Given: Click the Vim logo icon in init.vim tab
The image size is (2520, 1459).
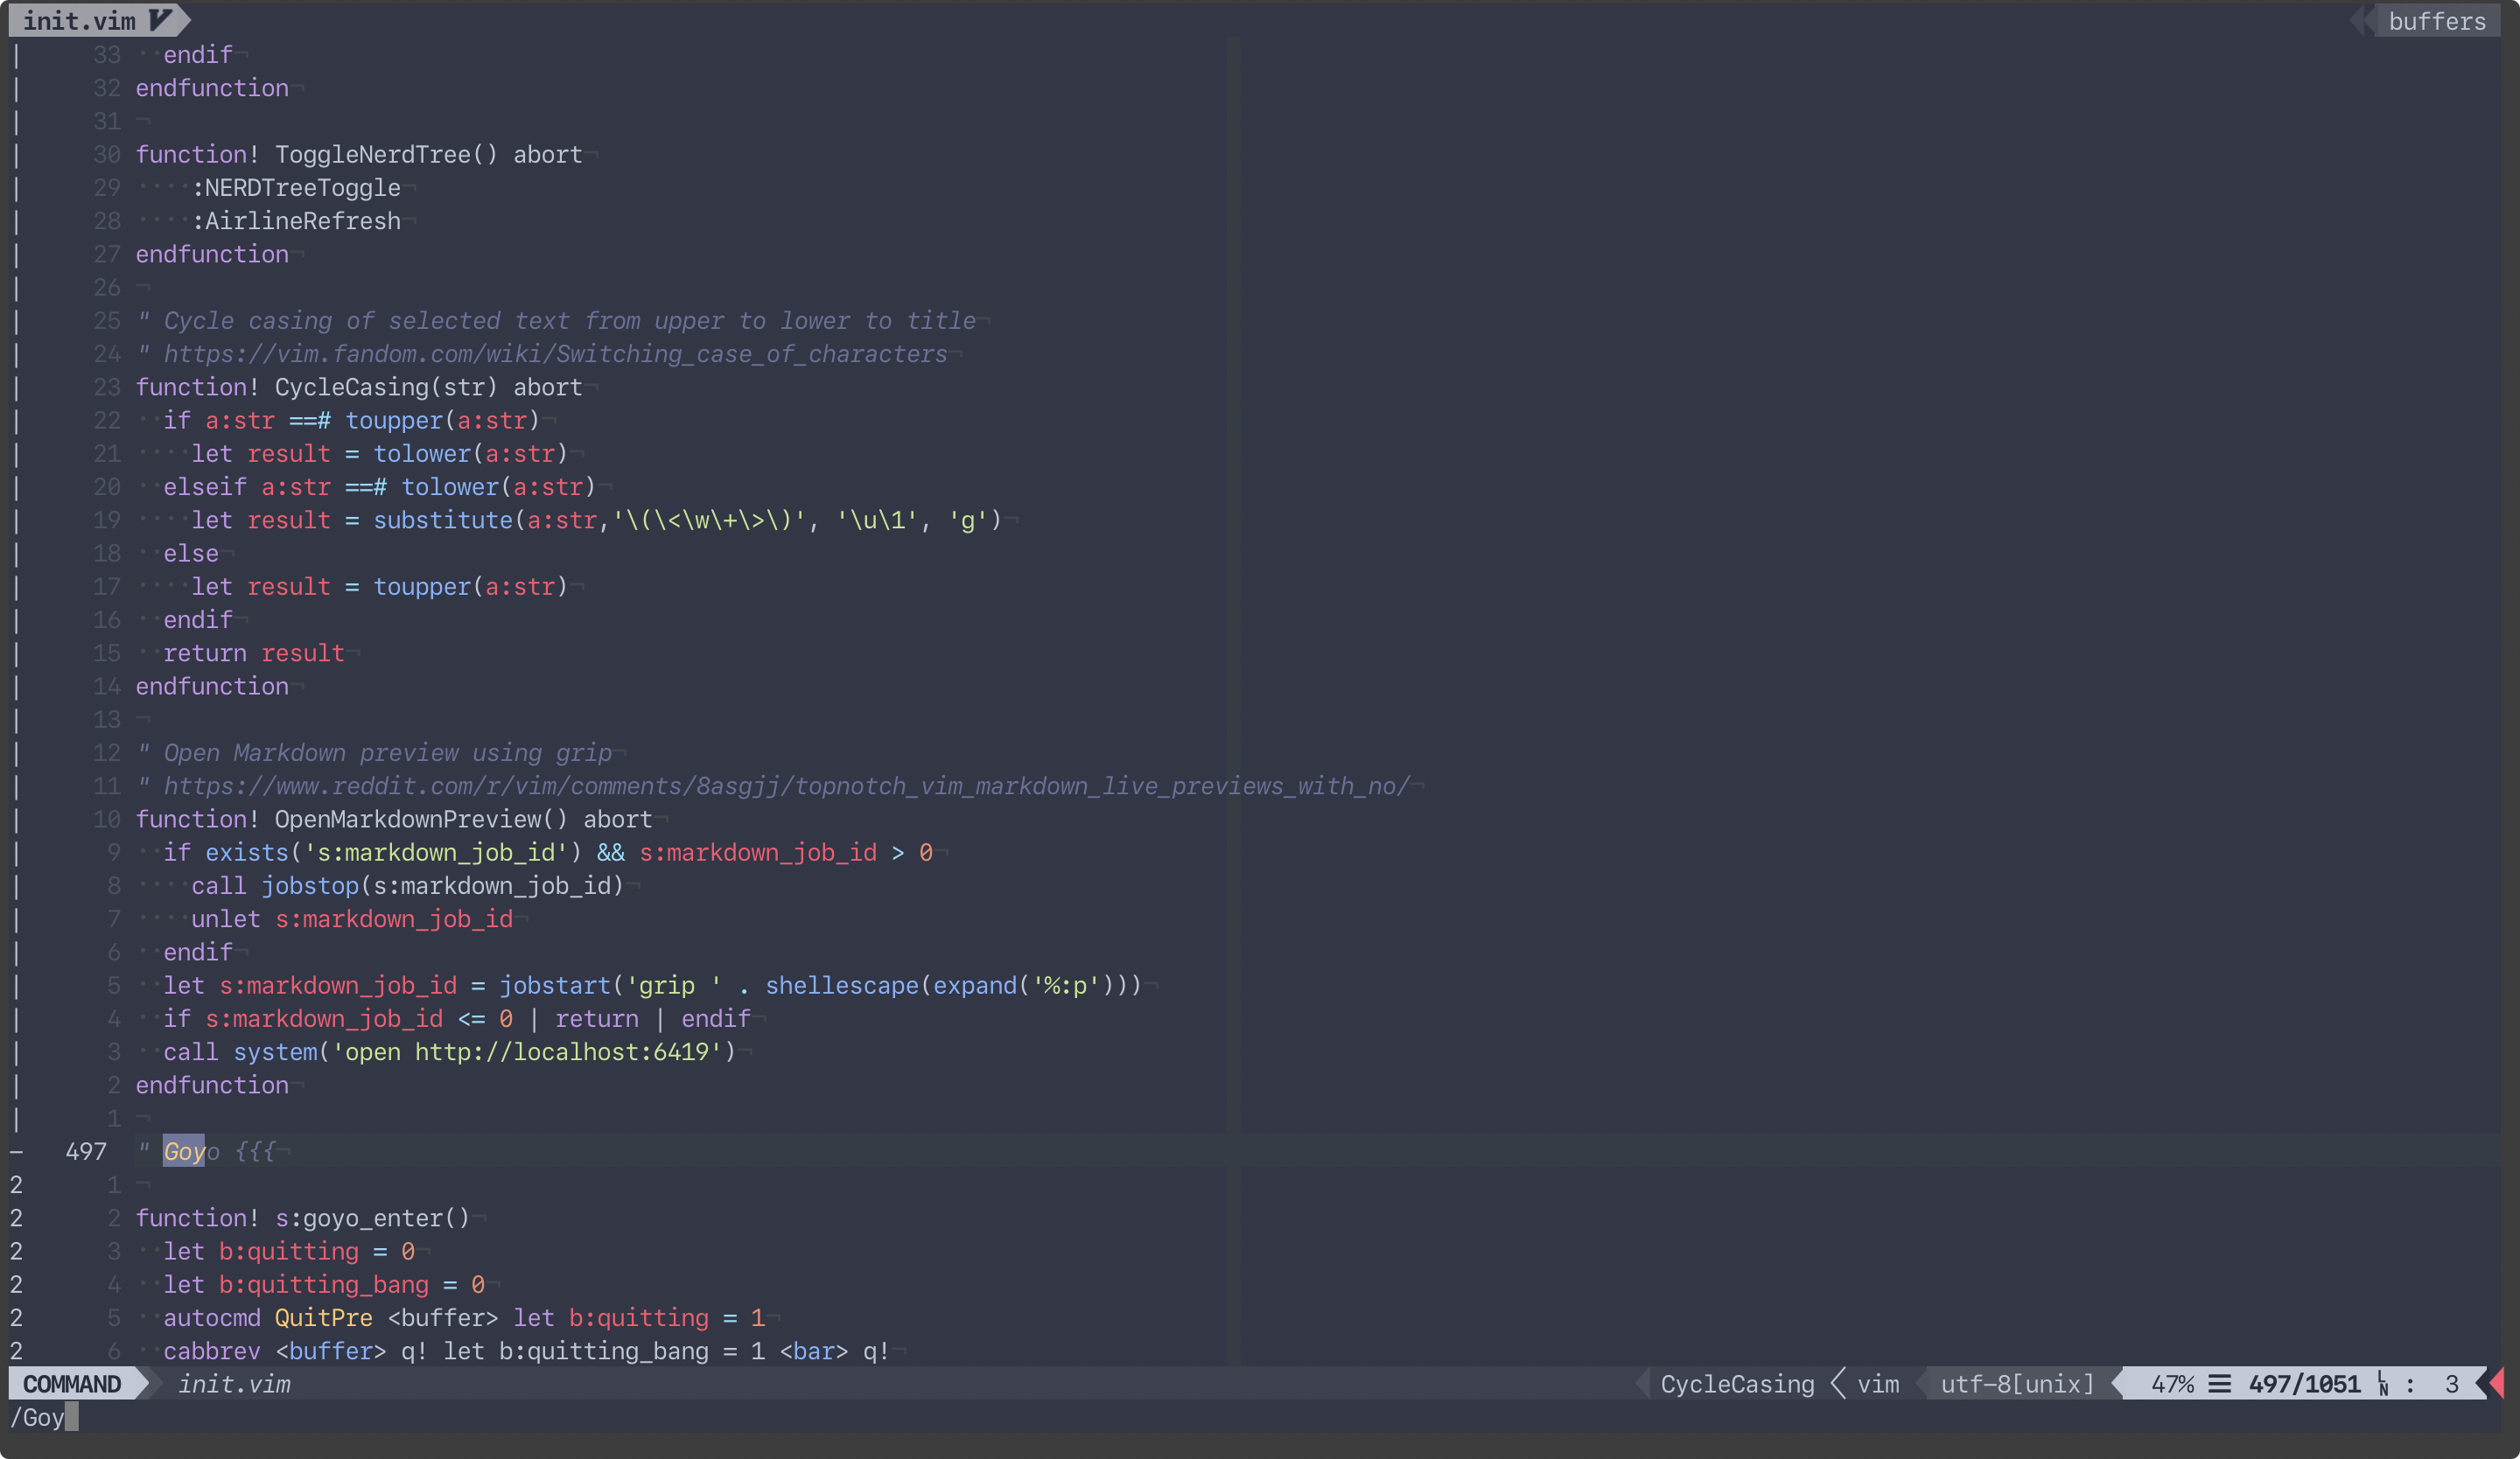Looking at the screenshot, I should pyautogui.click(x=160, y=20).
